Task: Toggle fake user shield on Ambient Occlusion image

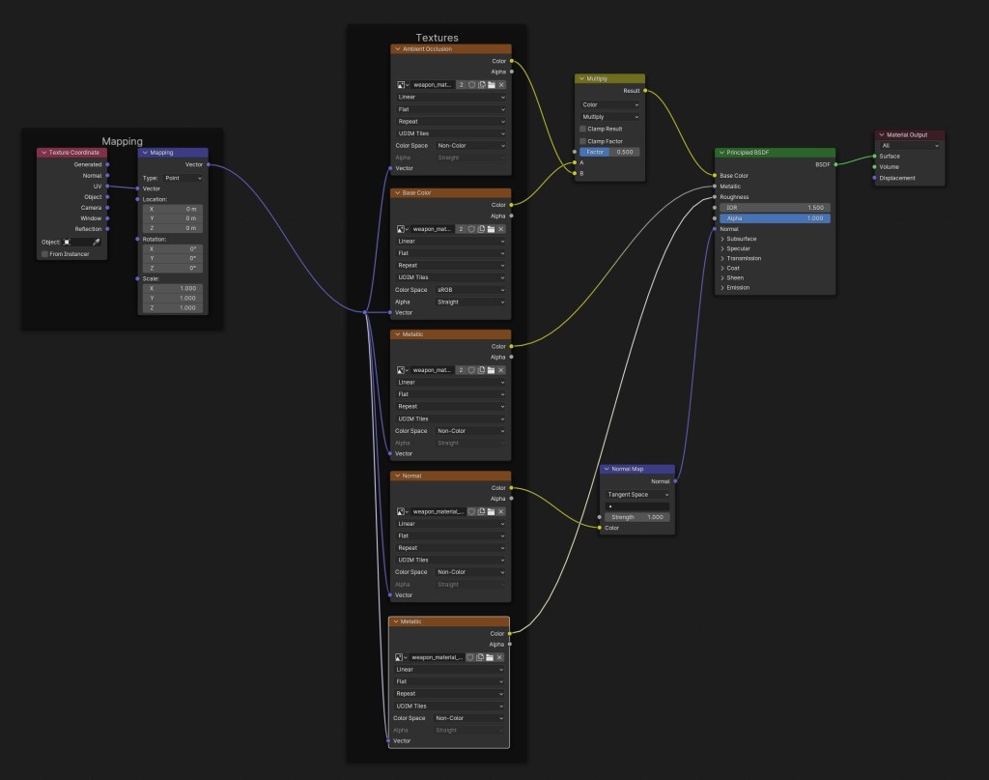Action: tap(472, 85)
